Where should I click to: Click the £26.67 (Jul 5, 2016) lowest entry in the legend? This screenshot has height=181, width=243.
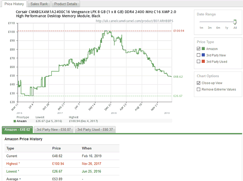pos(49,121)
